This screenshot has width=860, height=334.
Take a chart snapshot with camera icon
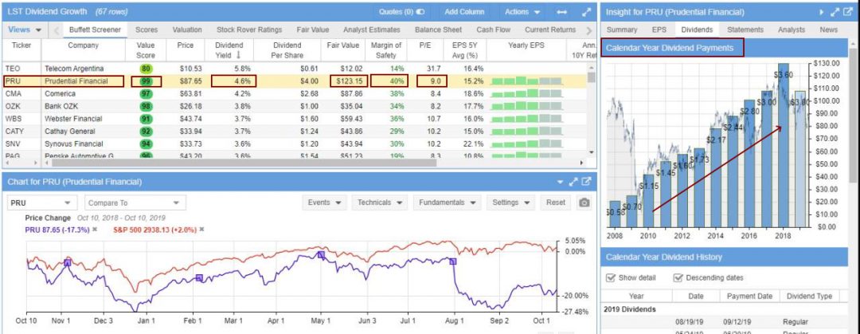click(584, 202)
